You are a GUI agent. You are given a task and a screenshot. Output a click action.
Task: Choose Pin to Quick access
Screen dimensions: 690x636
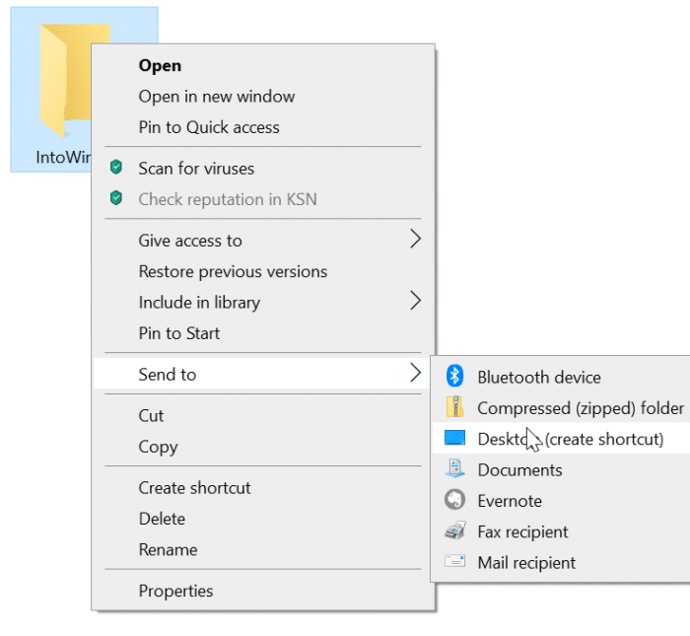click(x=263, y=127)
